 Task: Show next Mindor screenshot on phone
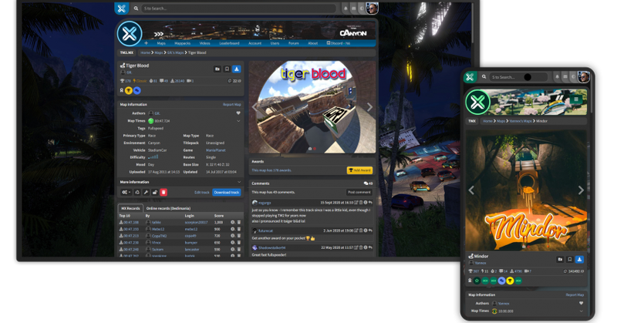pos(581,190)
